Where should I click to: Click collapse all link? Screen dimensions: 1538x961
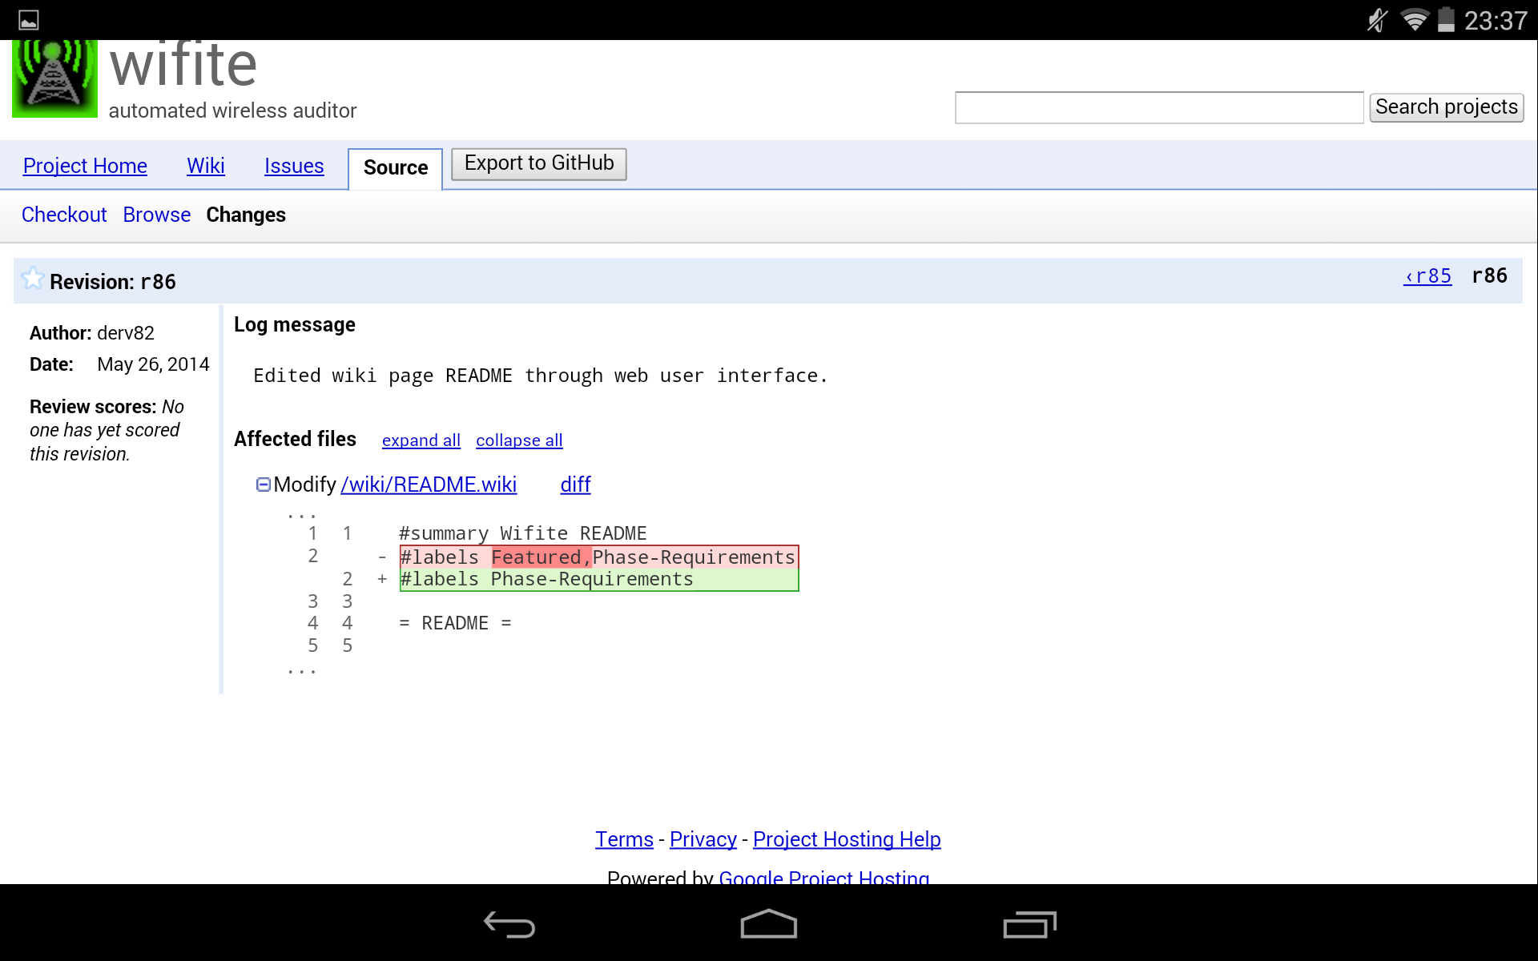pyautogui.click(x=519, y=440)
